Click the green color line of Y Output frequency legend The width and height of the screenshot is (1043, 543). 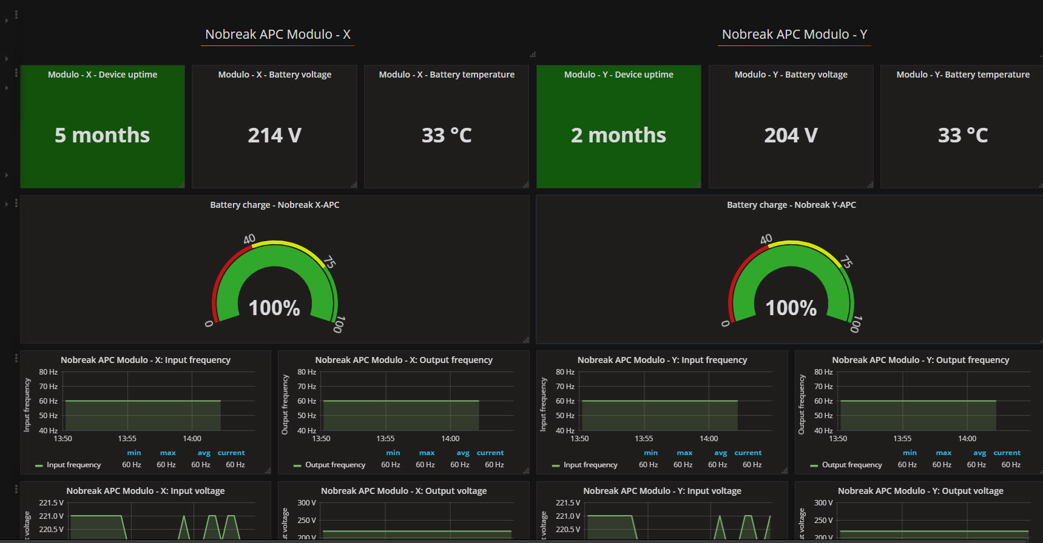814,466
